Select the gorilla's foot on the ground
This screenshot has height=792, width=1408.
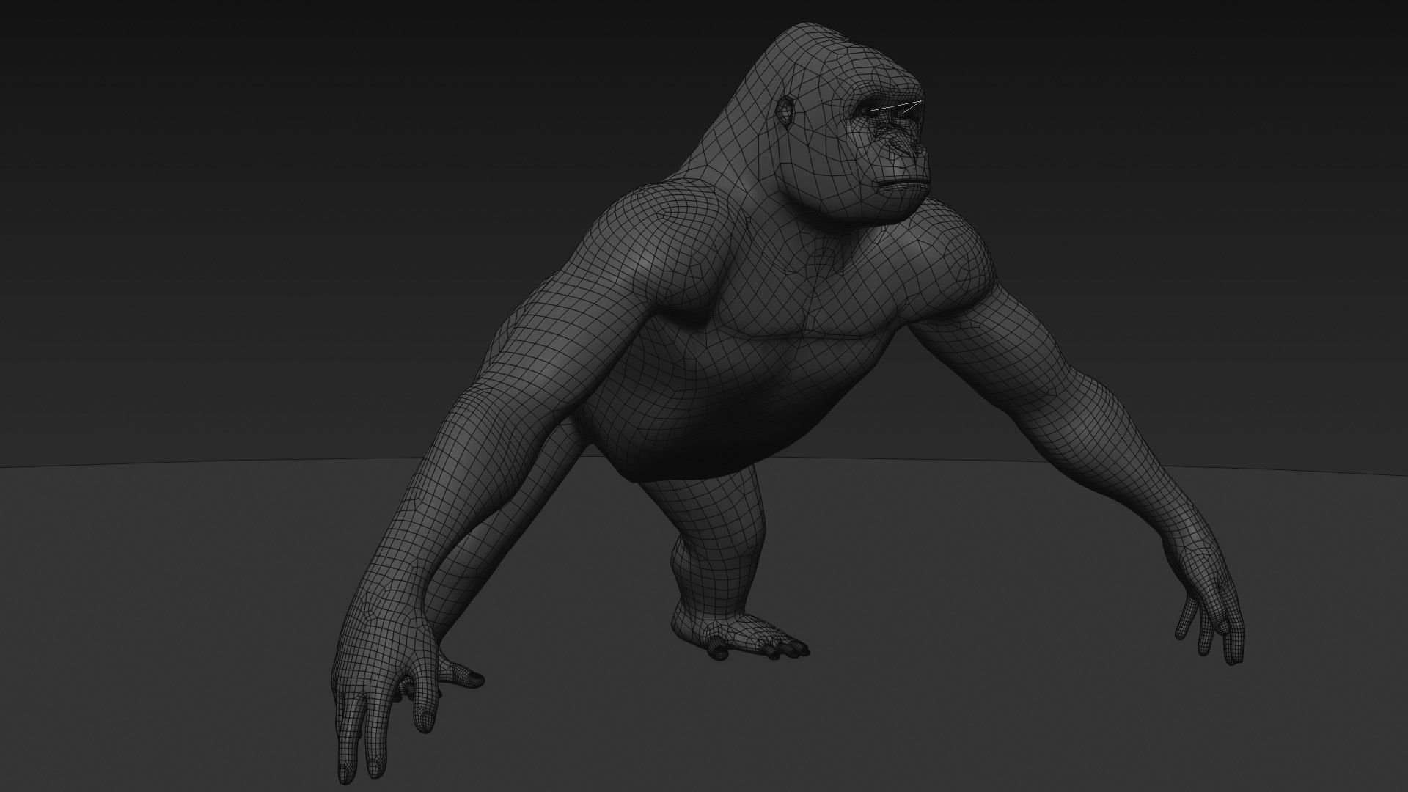tap(741, 636)
